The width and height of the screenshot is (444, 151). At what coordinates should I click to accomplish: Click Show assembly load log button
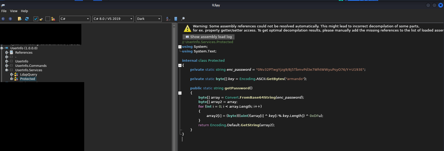(x=209, y=37)
